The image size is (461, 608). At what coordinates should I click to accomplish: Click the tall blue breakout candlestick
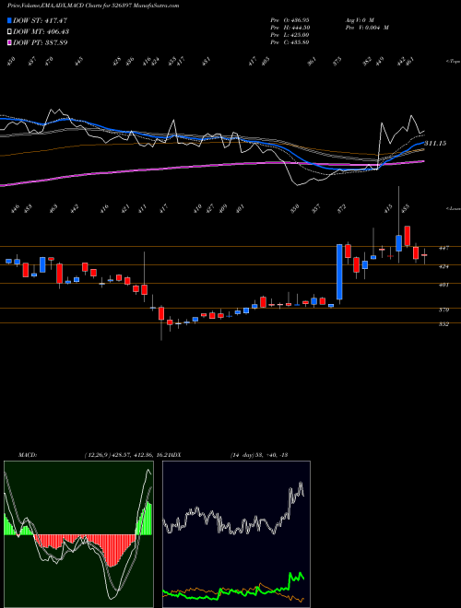click(339, 272)
